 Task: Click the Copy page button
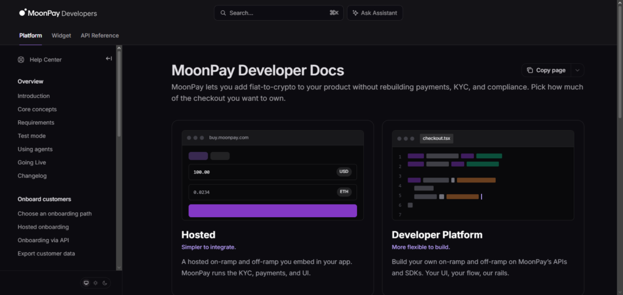[546, 71]
